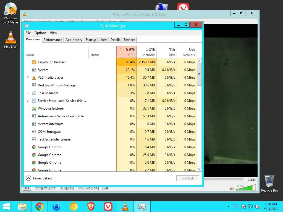Click the process list scrollbar thumb
Screen dimensions: 283x212
[x=199, y=74]
